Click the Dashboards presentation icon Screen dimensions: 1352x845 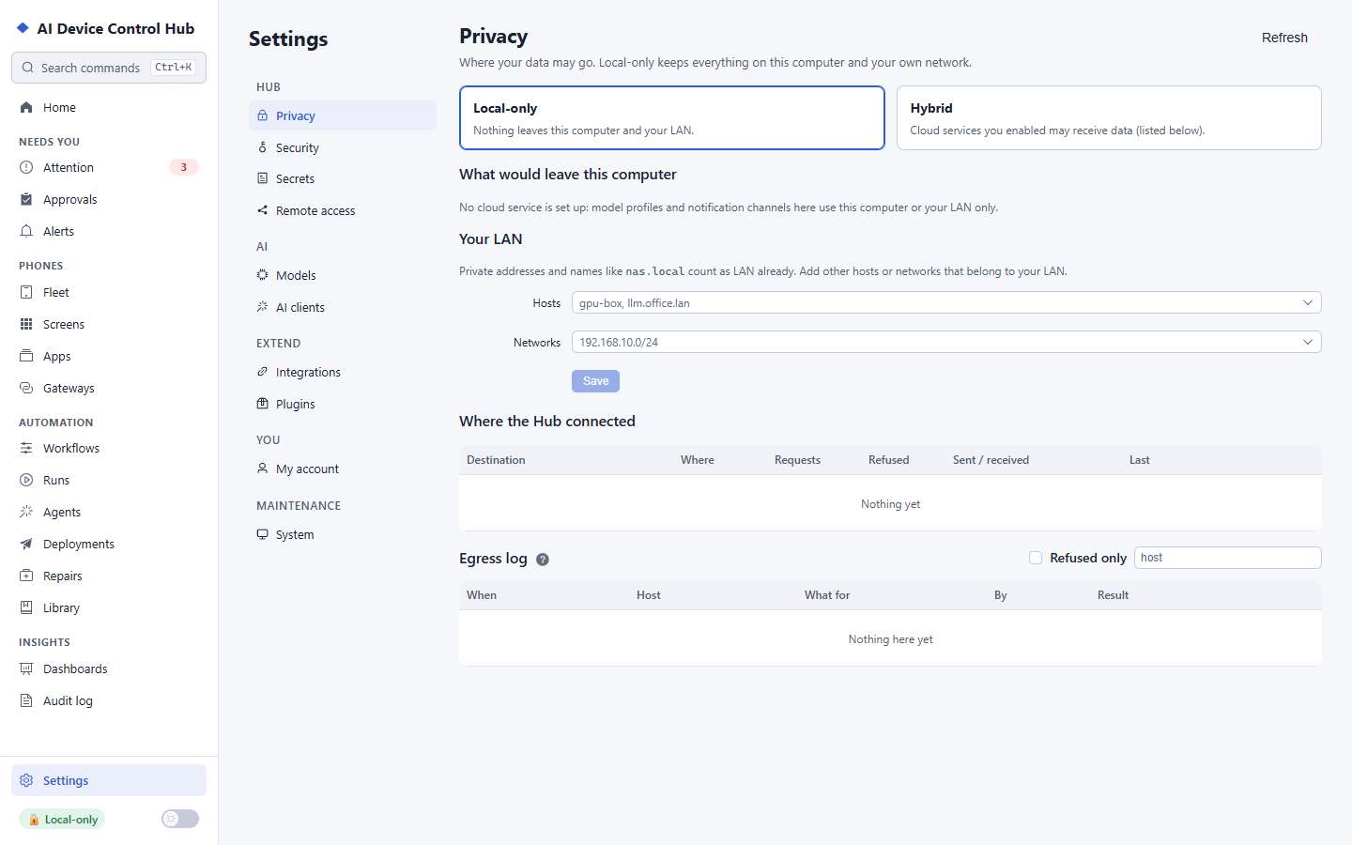(26, 669)
